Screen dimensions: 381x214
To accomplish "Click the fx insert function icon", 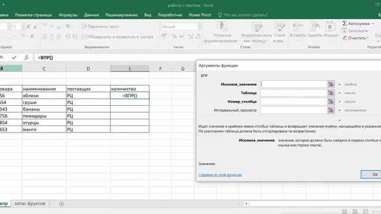I will pos(26,58).
